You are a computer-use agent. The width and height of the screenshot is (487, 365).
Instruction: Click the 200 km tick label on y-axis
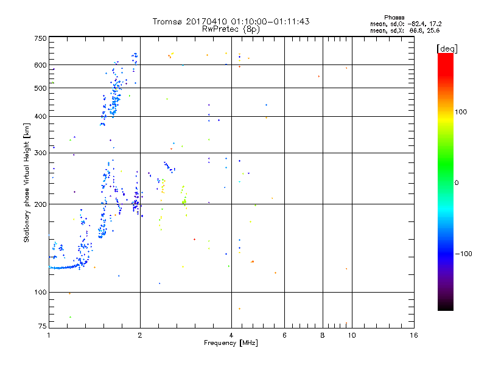pos(40,204)
